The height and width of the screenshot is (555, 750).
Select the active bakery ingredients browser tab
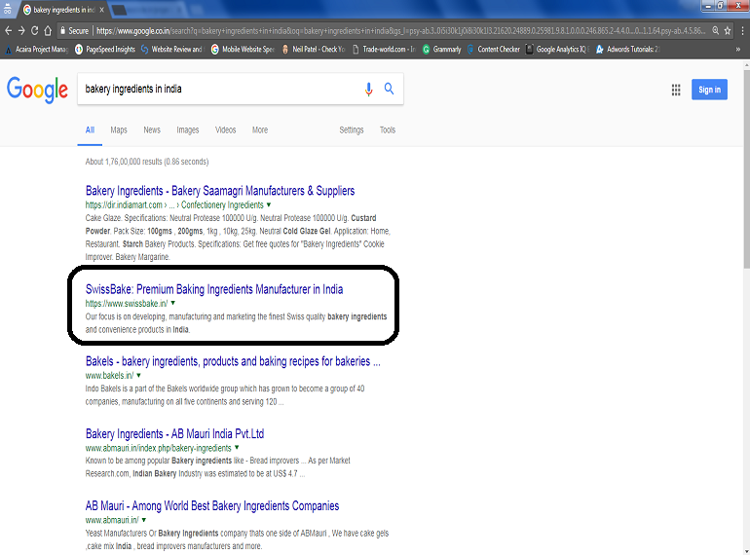point(62,10)
